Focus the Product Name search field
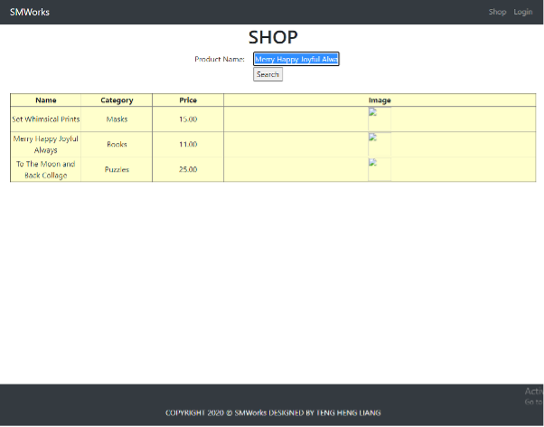The height and width of the screenshot is (427, 544). (295, 59)
